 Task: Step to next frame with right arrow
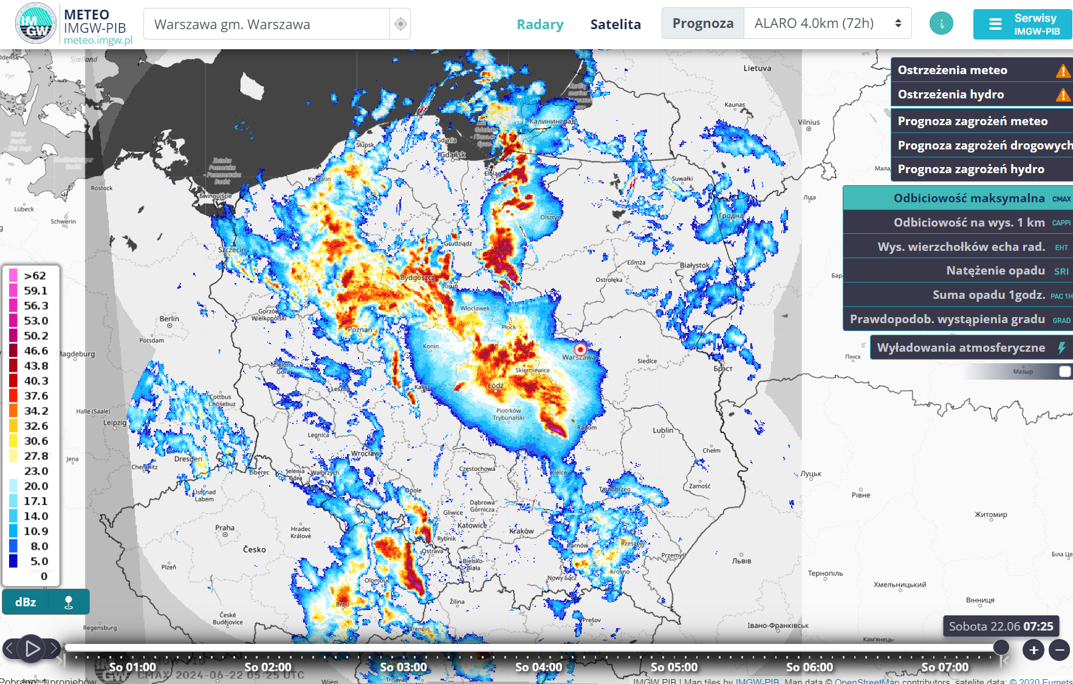point(54,649)
